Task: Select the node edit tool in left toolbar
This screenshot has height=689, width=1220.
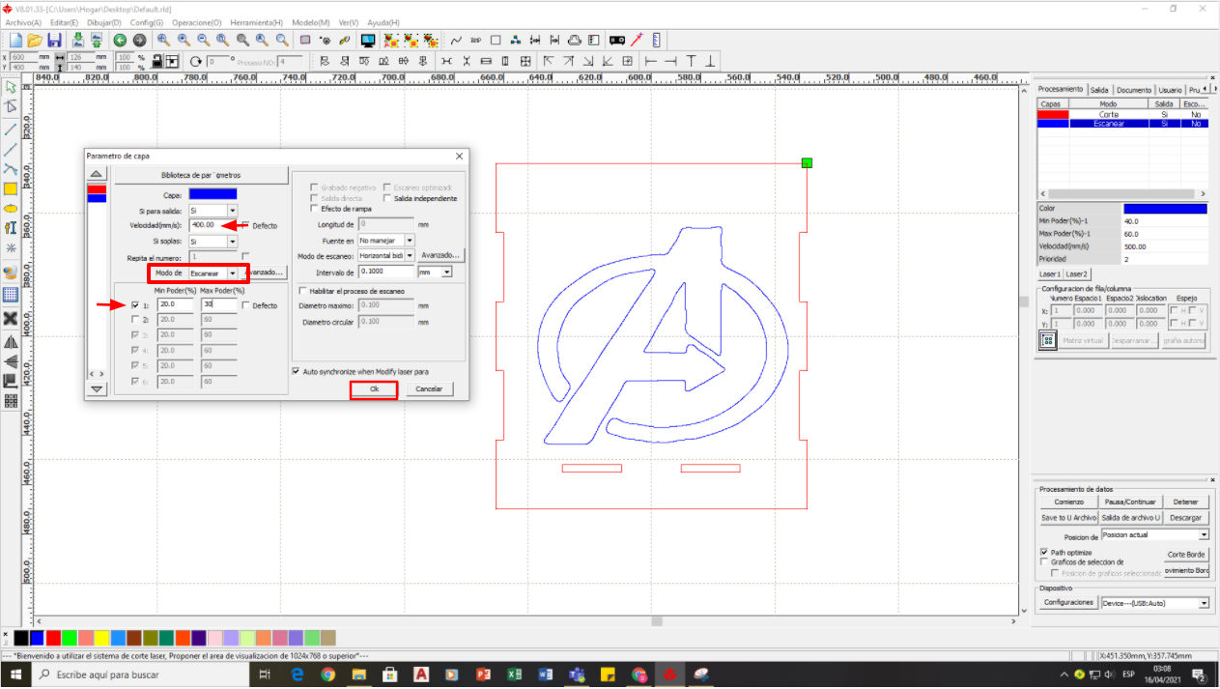Action: (x=11, y=107)
